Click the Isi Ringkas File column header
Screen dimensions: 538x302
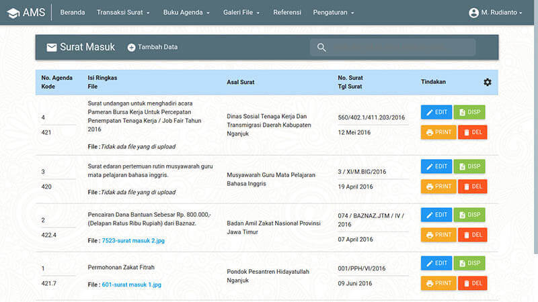tap(102, 82)
